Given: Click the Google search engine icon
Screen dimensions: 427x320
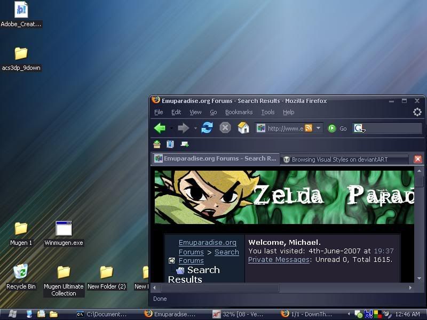Looking at the screenshot, I should click(x=359, y=128).
